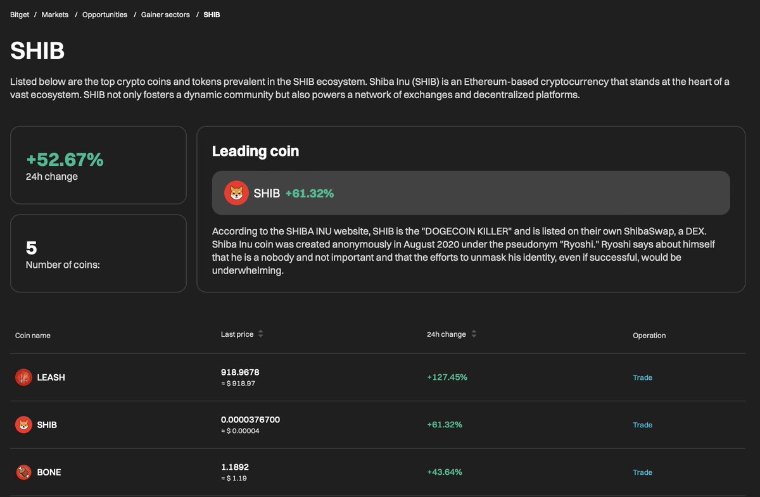
Task: Click the LEASH coin icon
Action: (x=23, y=377)
